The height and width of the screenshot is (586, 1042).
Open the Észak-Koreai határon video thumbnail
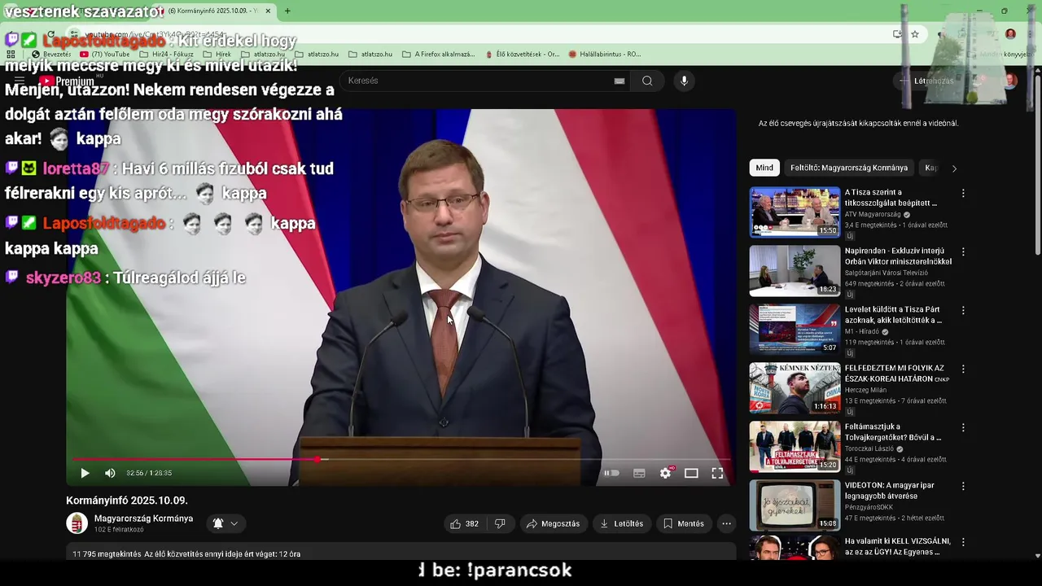pyautogui.click(x=795, y=388)
